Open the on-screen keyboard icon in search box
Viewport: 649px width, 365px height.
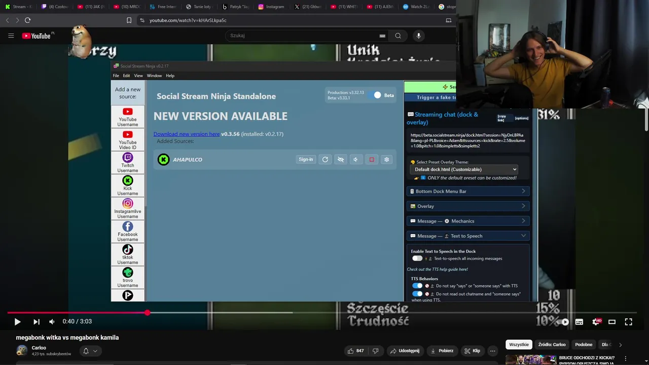coord(382,35)
